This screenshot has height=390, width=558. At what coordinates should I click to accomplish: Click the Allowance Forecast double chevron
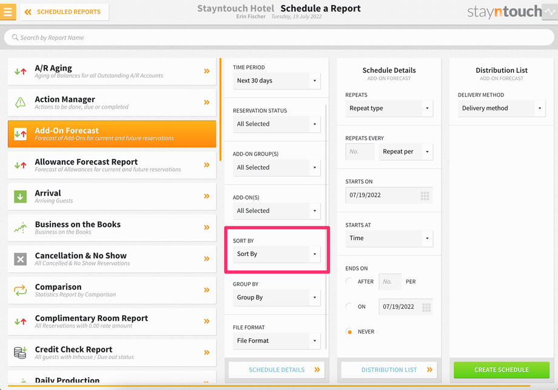[206, 165]
